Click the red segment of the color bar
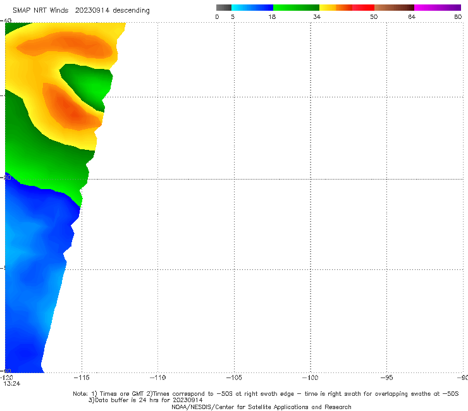 point(363,8)
